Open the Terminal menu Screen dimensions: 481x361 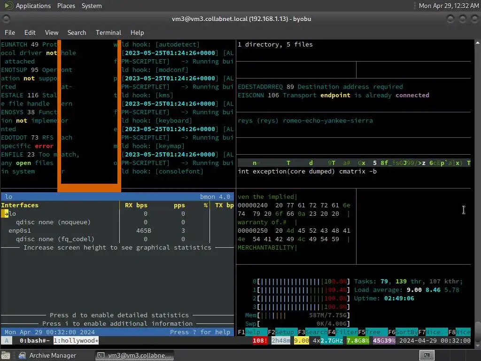point(109,32)
